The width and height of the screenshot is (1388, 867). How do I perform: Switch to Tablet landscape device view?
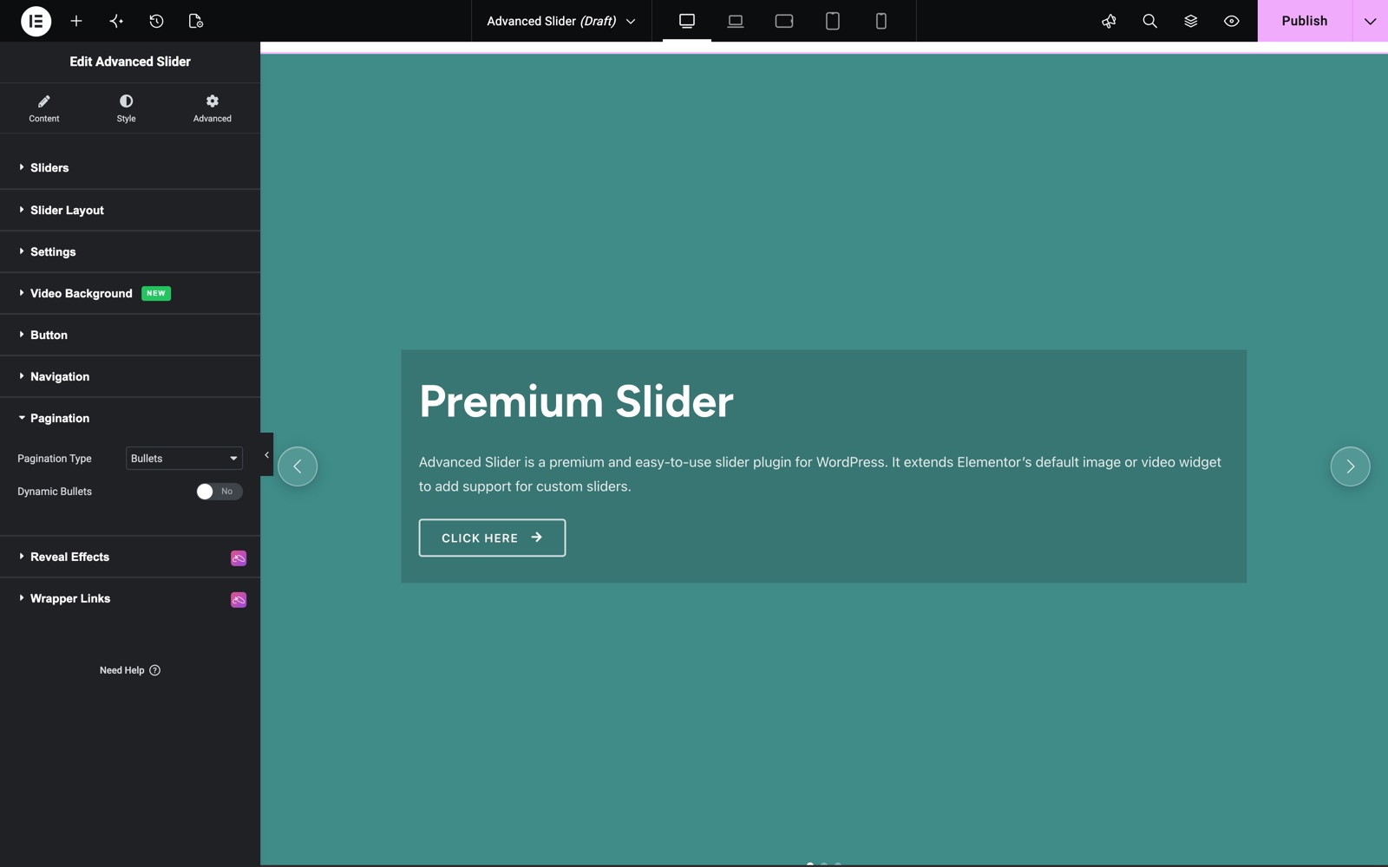[784, 21]
